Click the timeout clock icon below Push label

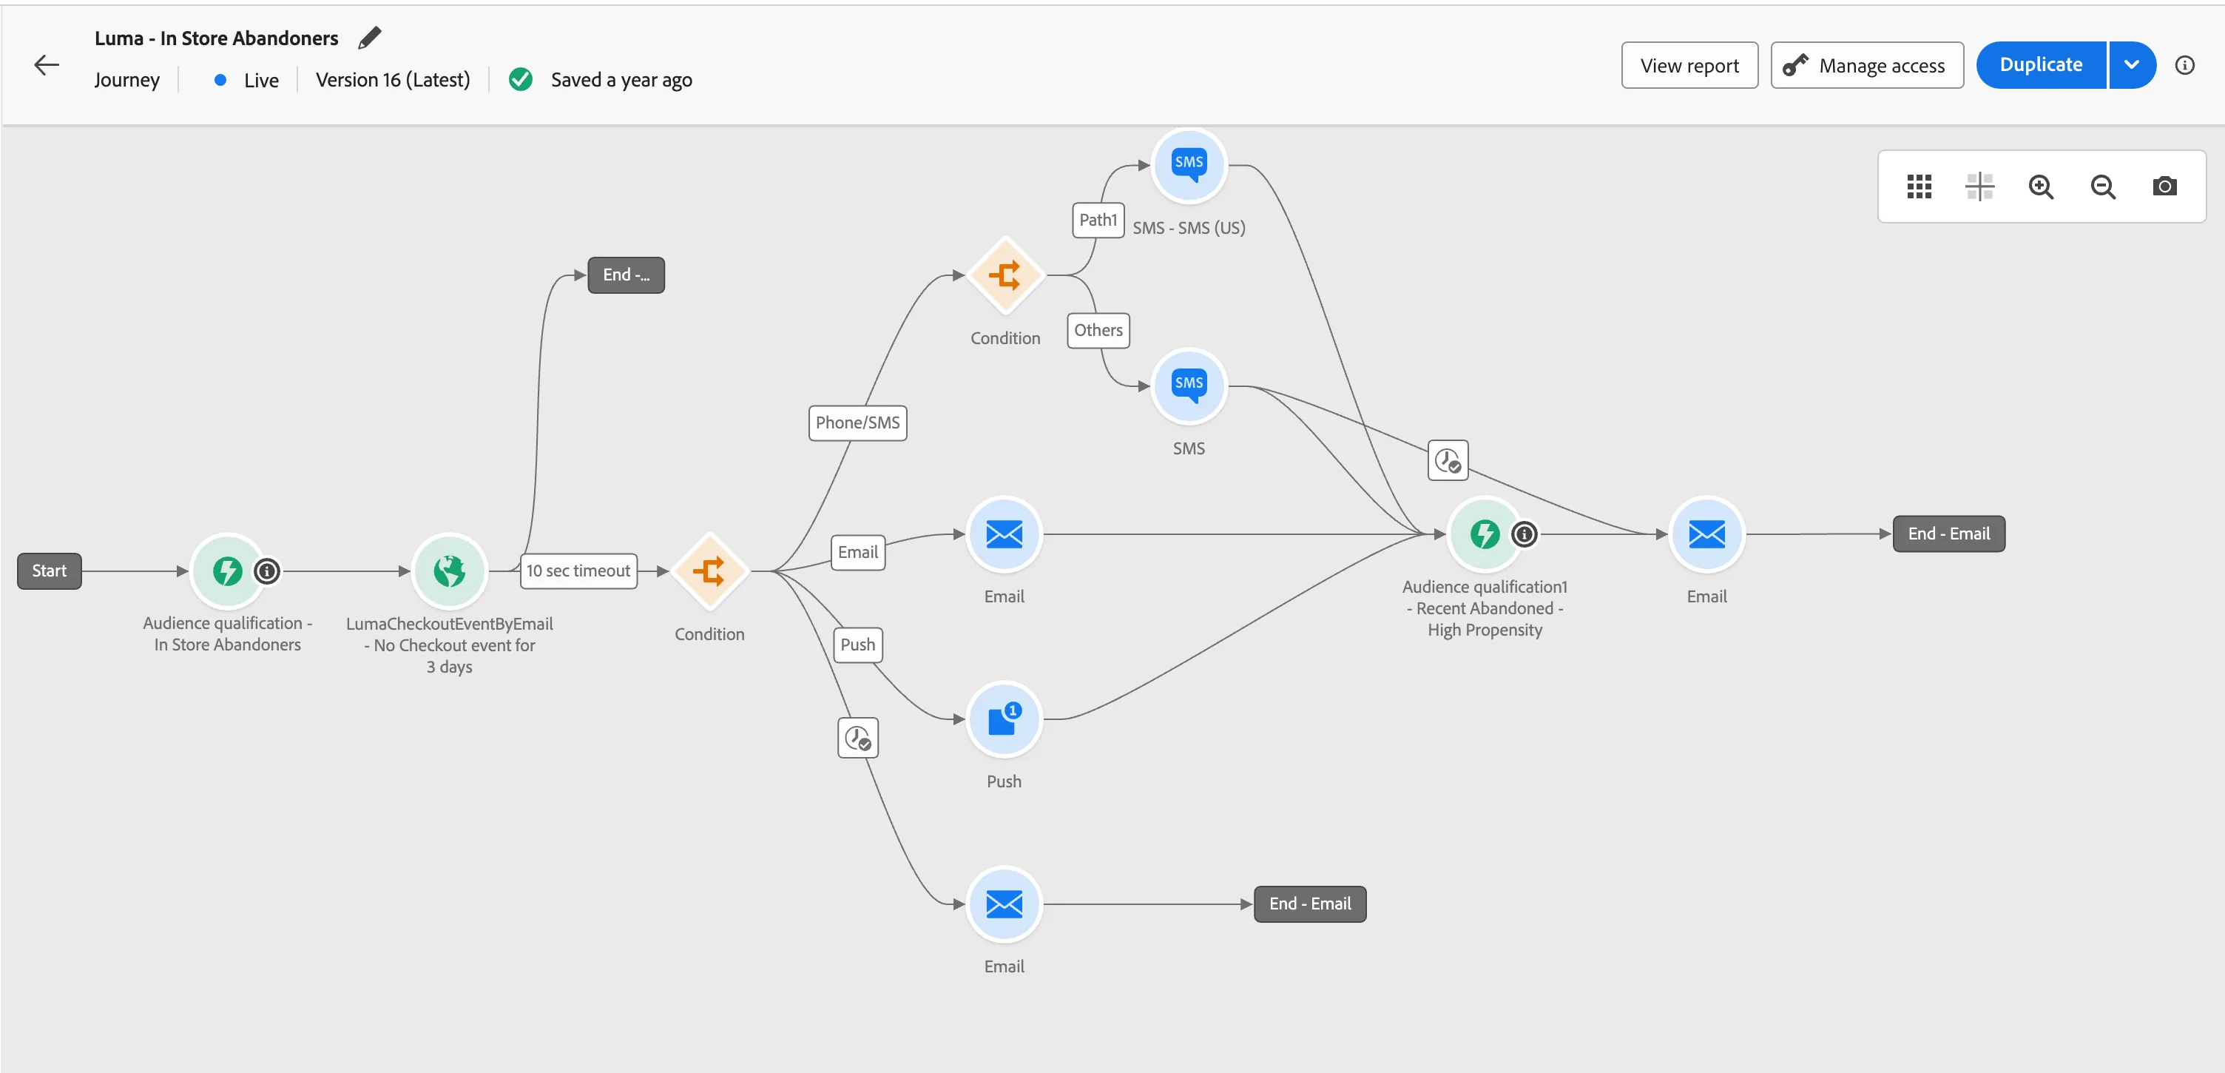[858, 738]
